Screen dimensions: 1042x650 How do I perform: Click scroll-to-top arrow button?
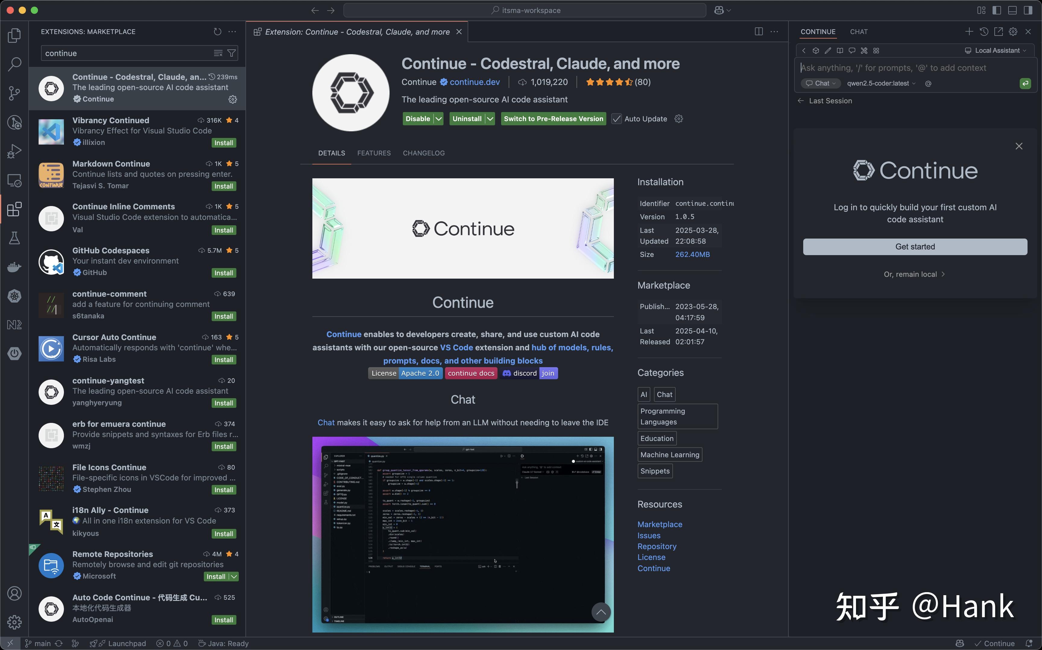pyautogui.click(x=601, y=612)
